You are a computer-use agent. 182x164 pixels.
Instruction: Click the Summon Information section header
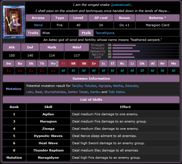pos(91,79)
